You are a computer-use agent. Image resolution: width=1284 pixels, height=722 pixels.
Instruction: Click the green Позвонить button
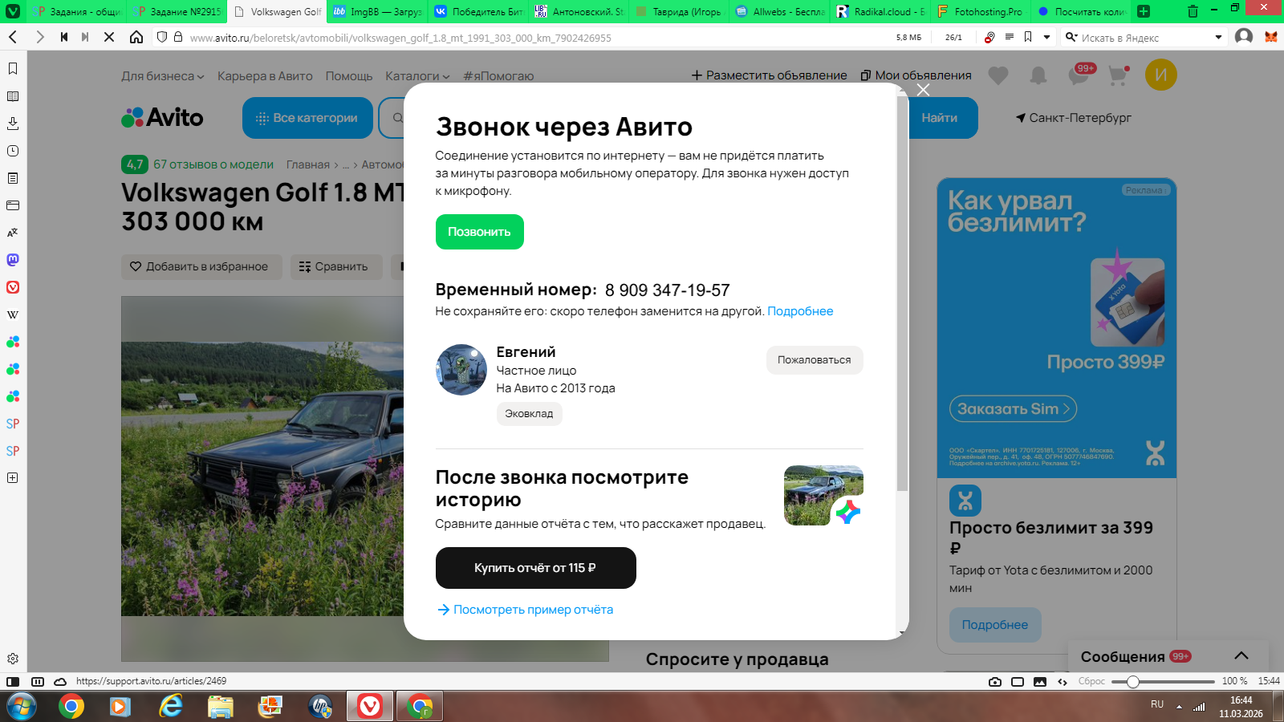pos(480,232)
